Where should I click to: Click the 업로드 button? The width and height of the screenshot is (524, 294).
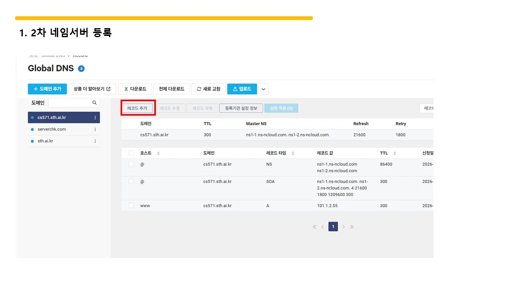(242, 89)
